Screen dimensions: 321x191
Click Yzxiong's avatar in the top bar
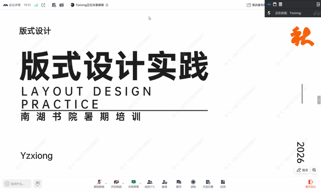[x=72, y=5]
